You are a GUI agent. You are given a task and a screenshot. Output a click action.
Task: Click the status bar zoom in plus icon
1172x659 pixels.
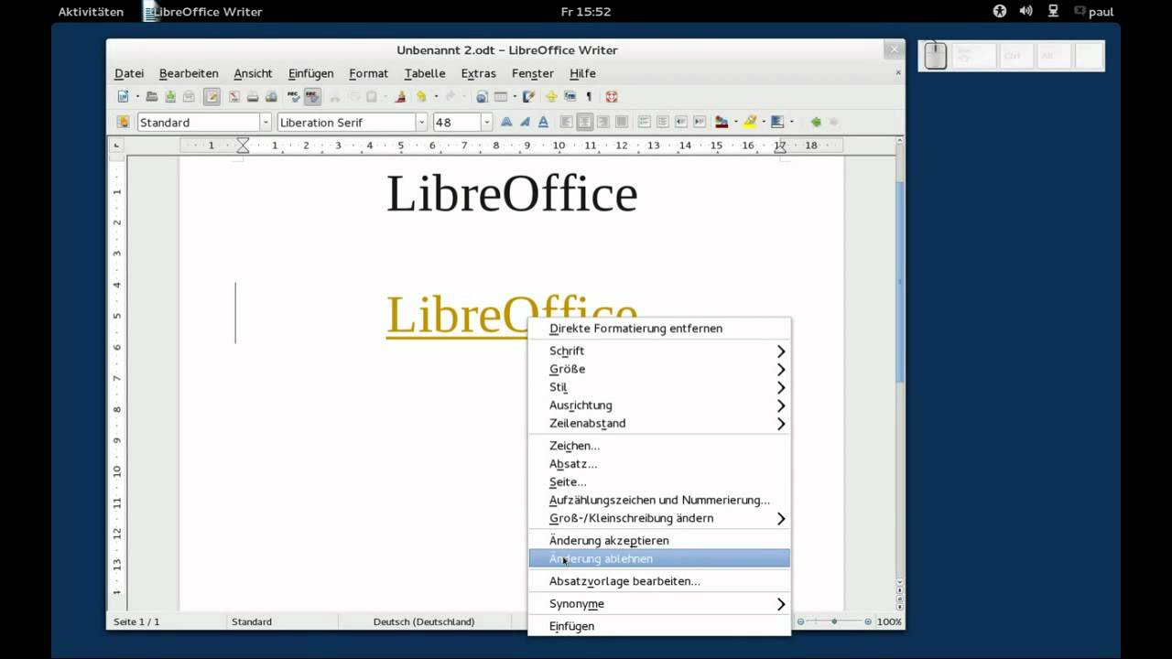[x=868, y=621]
